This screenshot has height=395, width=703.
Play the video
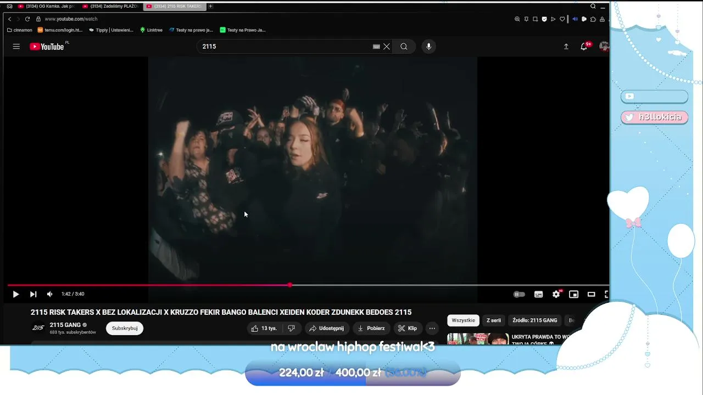15,295
